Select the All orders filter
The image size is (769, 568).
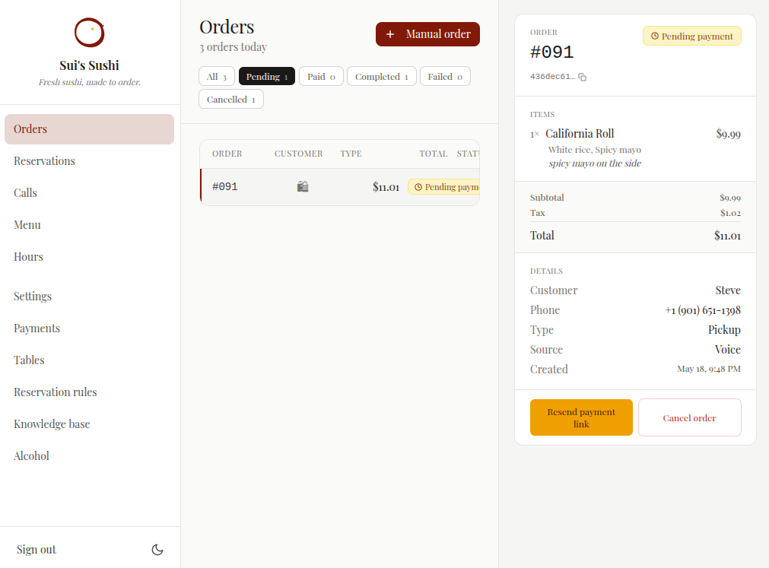[x=216, y=77]
